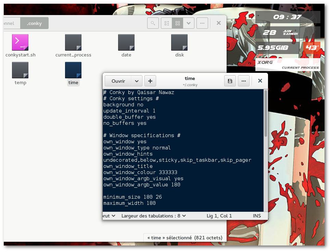Open the tab width dropdown in status bar
Image resolution: width=331 pixels, height=252 pixels.
[x=154, y=216]
